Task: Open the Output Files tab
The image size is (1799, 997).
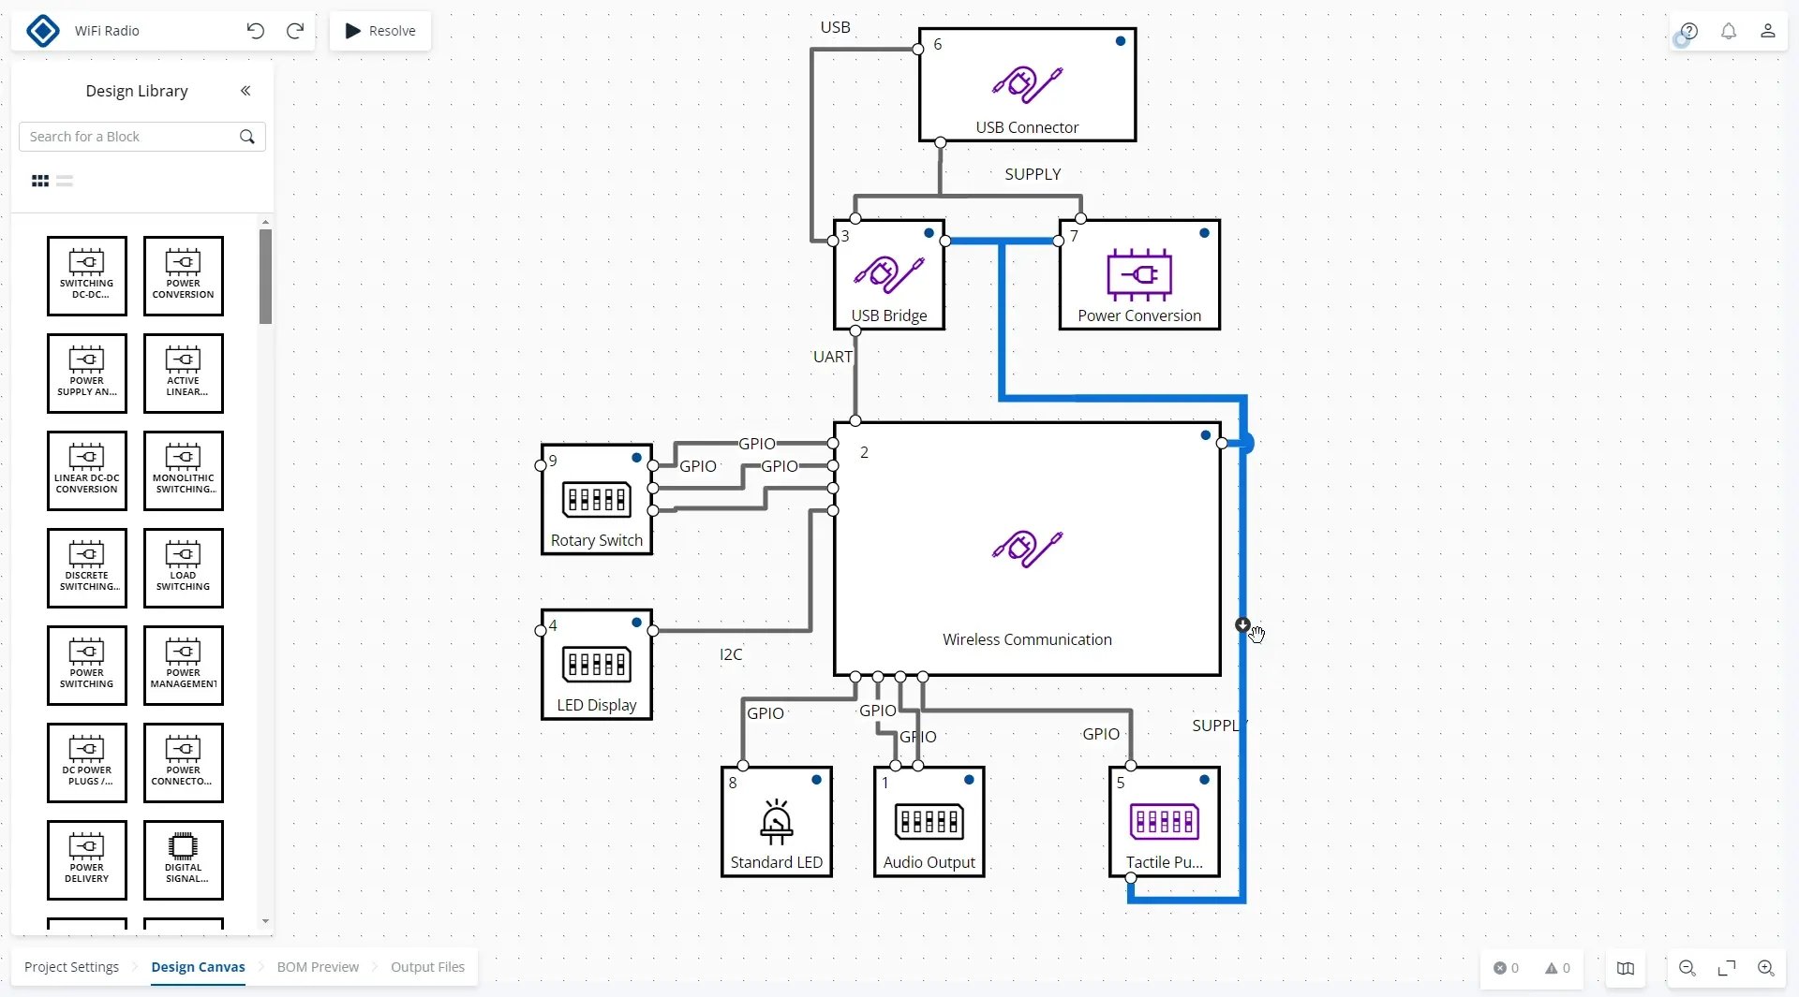Action: tap(427, 967)
